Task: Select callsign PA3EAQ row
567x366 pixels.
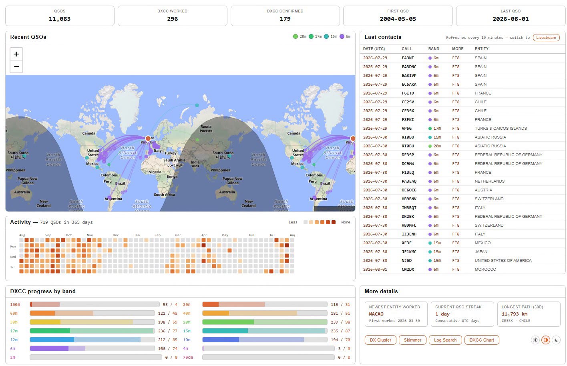Action: (462, 181)
